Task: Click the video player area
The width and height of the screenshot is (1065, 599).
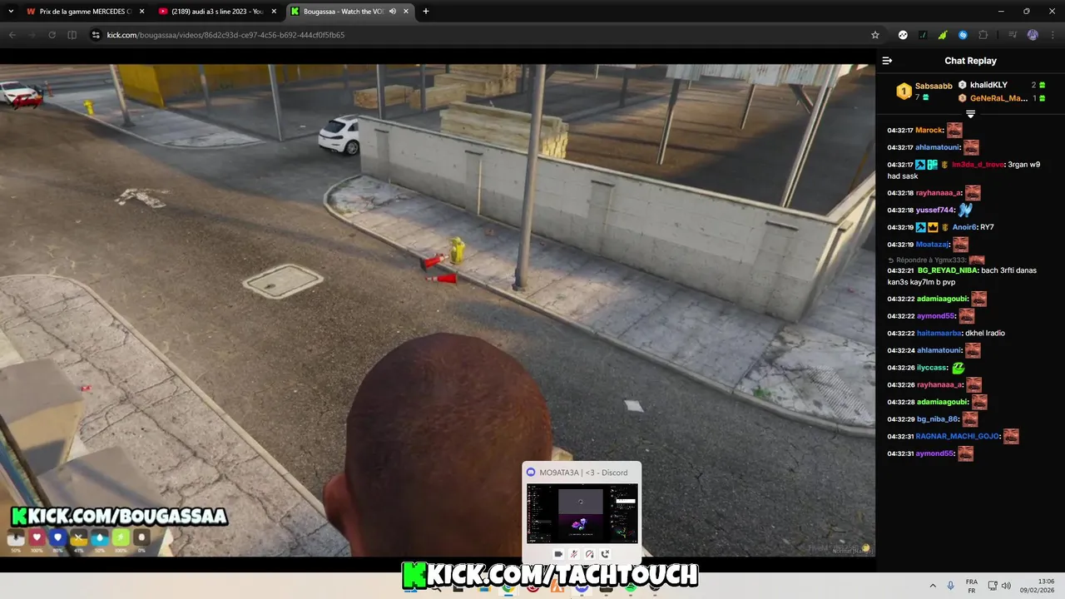Action: (438, 310)
